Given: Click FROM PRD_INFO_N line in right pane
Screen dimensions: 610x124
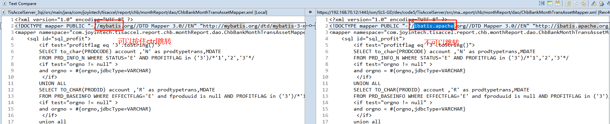Looking at the screenshot, I should pos(461,58).
